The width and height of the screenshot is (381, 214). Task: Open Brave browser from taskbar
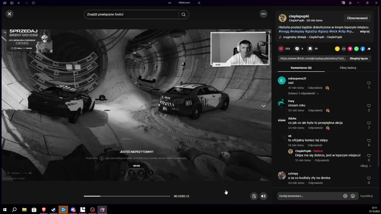(44, 210)
